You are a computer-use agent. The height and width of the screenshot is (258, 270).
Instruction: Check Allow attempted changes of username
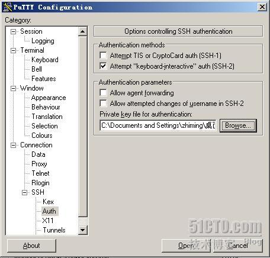[x=103, y=103]
